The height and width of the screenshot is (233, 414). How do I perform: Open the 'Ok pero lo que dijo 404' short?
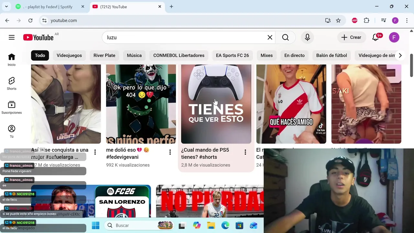[x=141, y=104]
